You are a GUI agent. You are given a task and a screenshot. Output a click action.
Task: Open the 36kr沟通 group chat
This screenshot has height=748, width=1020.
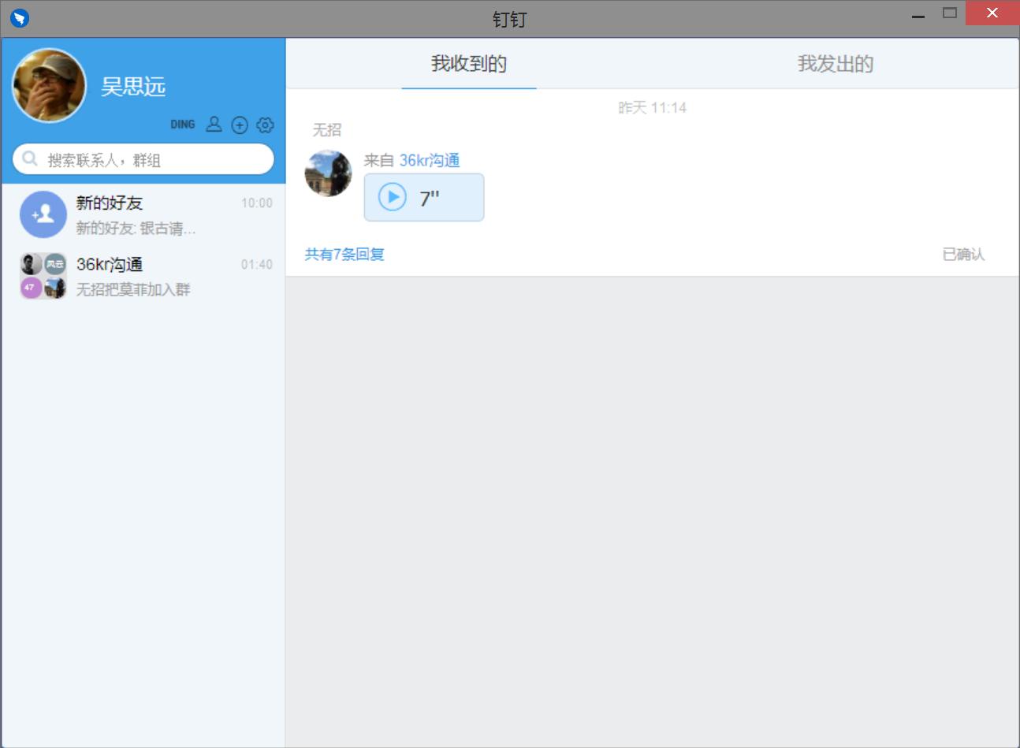pos(143,276)
